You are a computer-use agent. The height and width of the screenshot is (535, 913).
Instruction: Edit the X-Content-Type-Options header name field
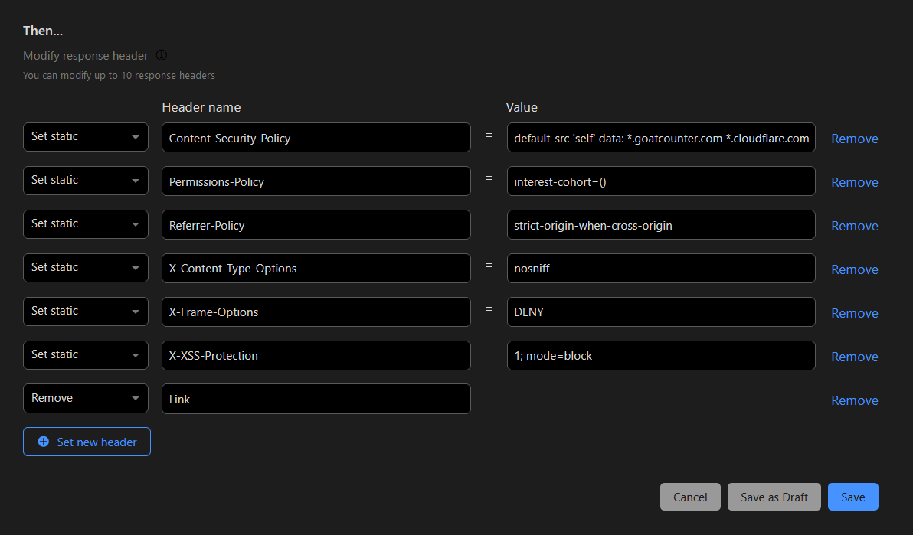(x=316, y=269)
